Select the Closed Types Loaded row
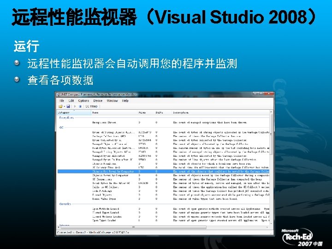 pyautogui.click(x=163, y=213)
